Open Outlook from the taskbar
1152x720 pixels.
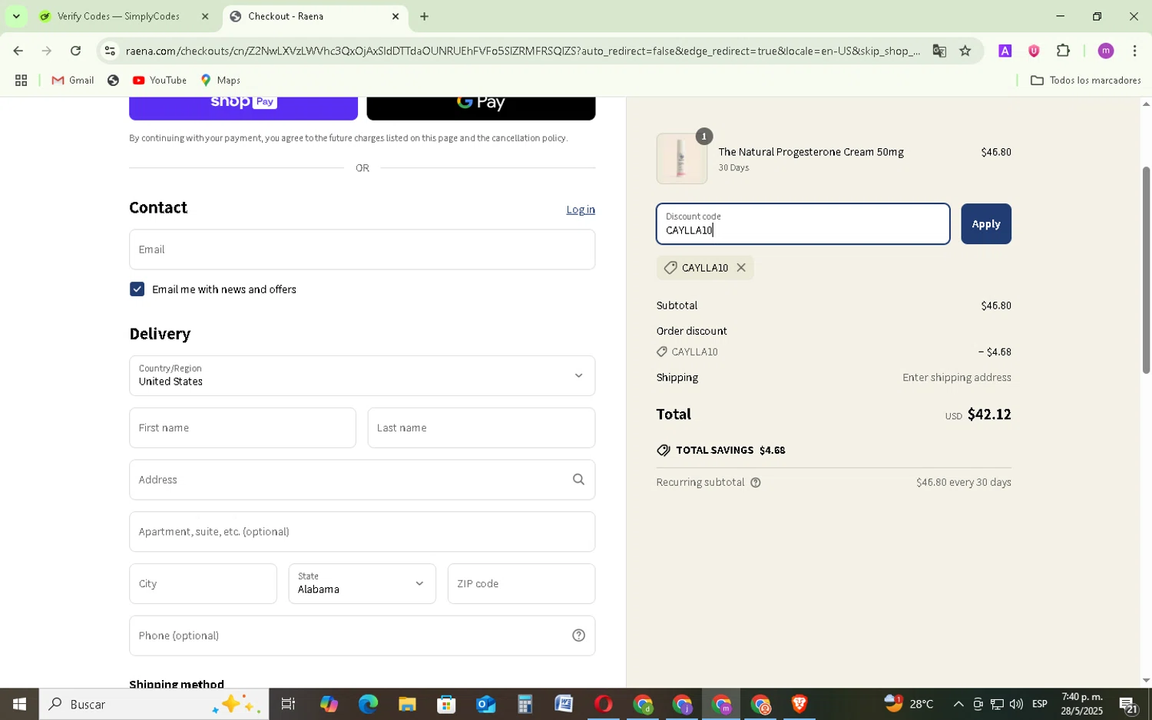click(x=485, y=704)
